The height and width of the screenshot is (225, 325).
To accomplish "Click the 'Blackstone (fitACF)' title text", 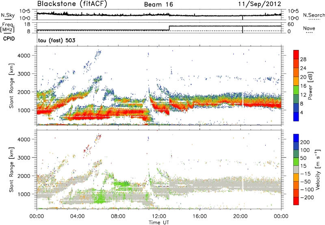I will [72, 4].
